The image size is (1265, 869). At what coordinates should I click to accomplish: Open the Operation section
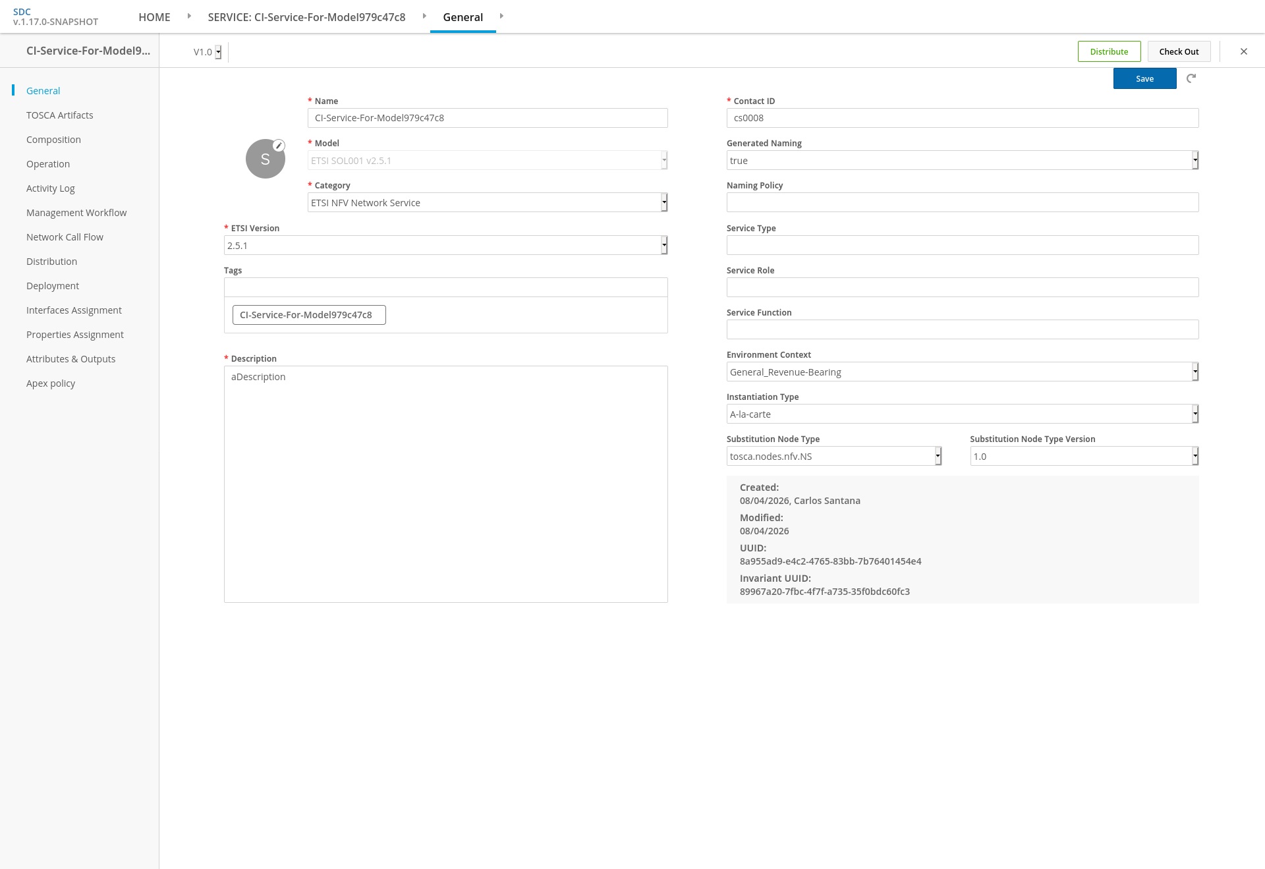coord(48,164)
